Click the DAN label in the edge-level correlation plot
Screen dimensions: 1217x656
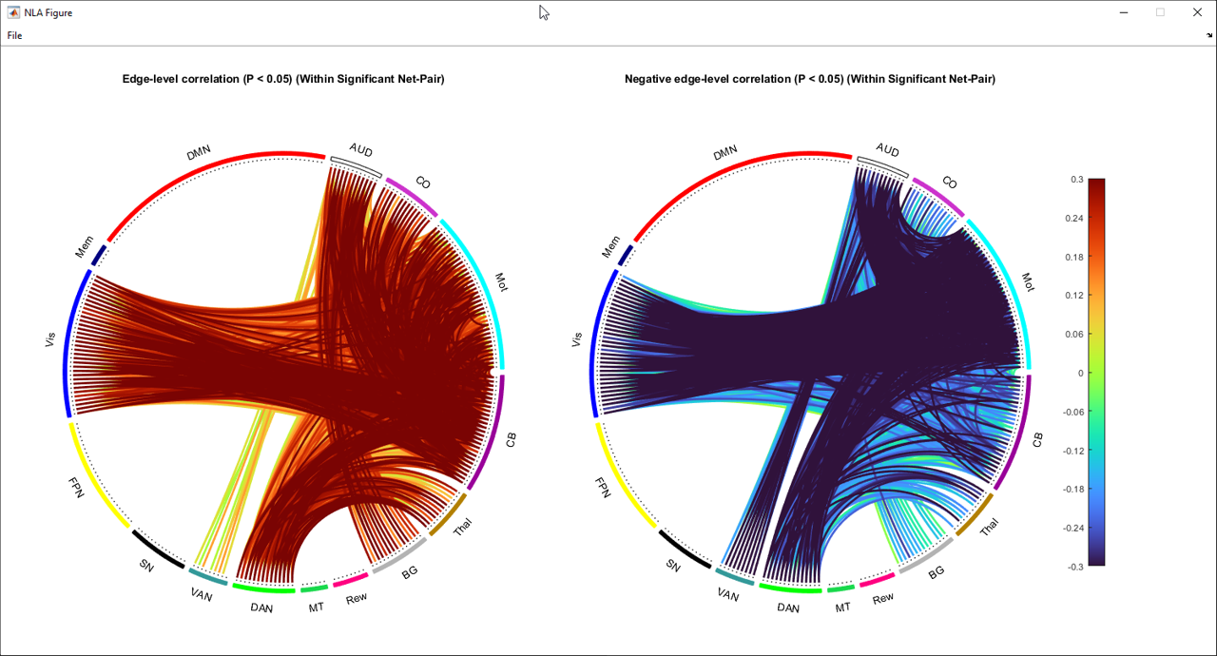261,608
